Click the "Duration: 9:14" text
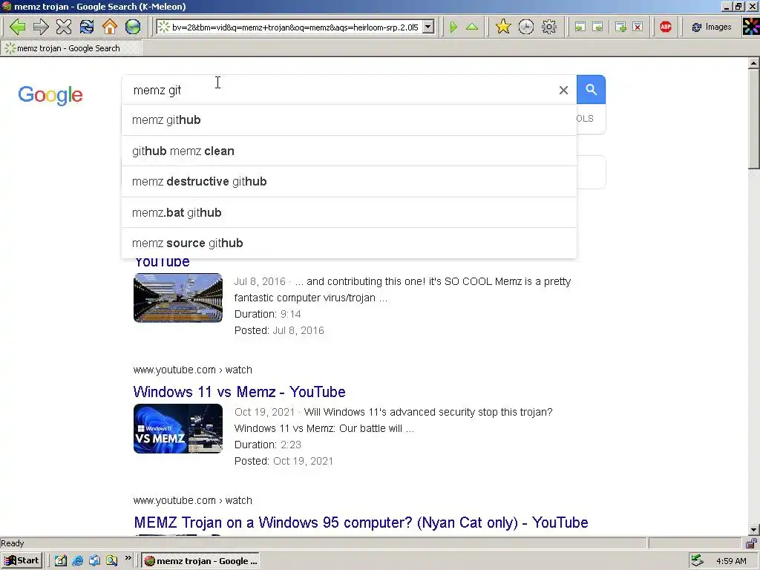Screen dimensions: 760x570 (267, 314)
